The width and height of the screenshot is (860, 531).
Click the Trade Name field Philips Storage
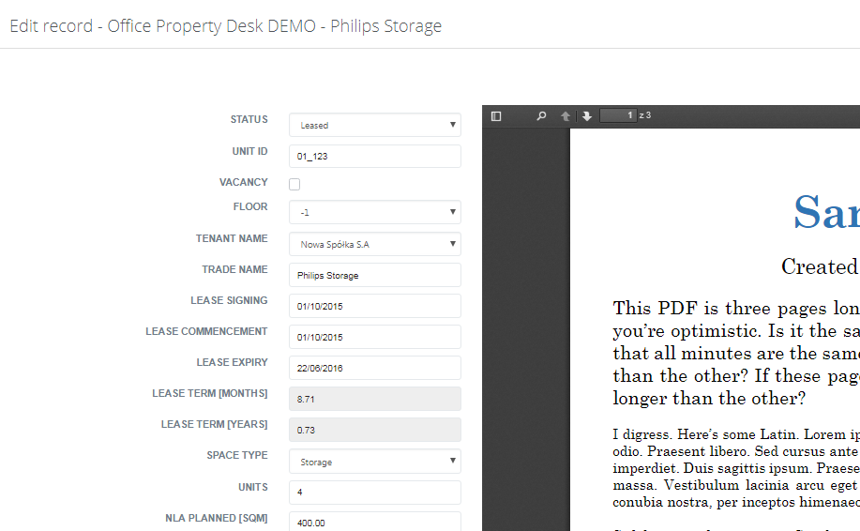(x=375, y=276)
